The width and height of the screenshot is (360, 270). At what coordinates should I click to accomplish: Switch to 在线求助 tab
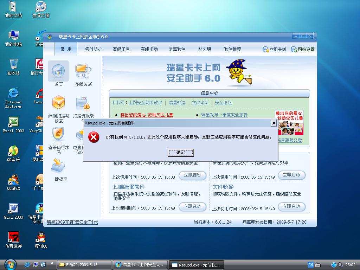(x=149, y=49)
